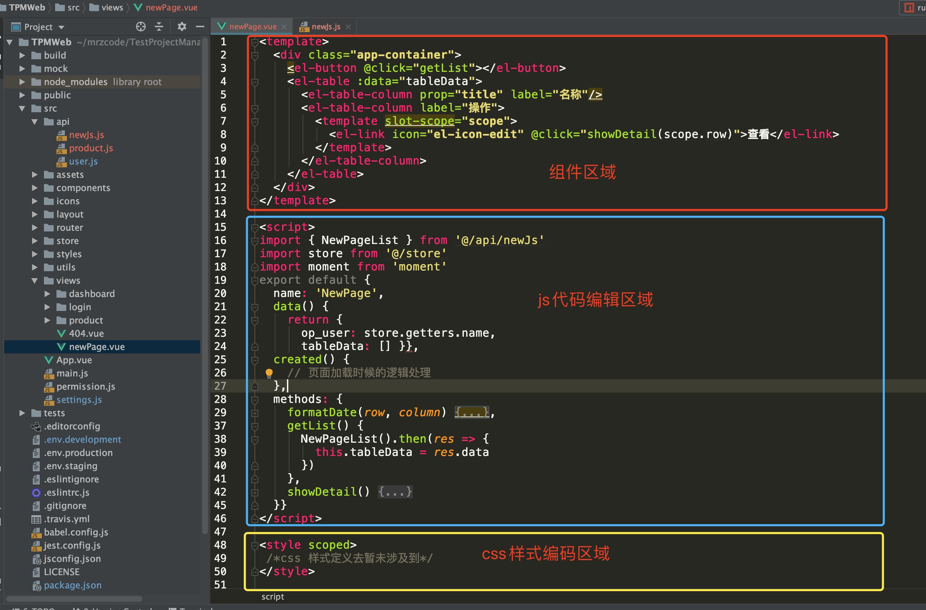Collapse the api folder

coord(35,121)
